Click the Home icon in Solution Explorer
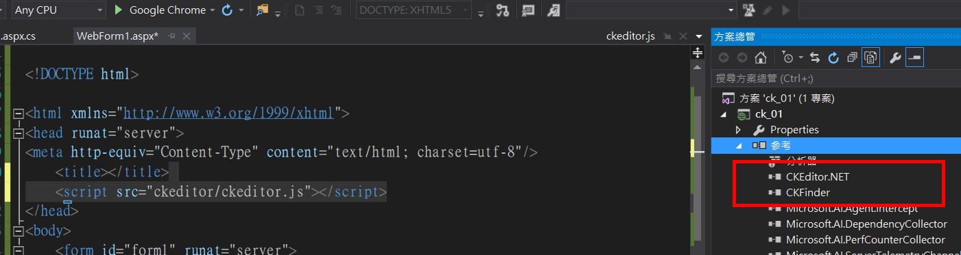This screenshot has height=255, width=961. point(761,57)
